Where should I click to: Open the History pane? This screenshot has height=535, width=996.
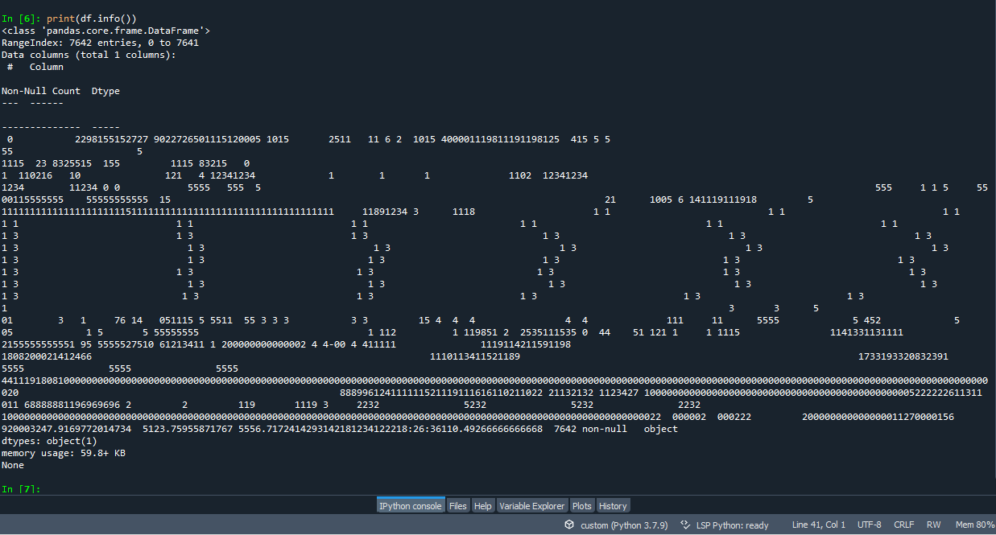pos(613,505)
